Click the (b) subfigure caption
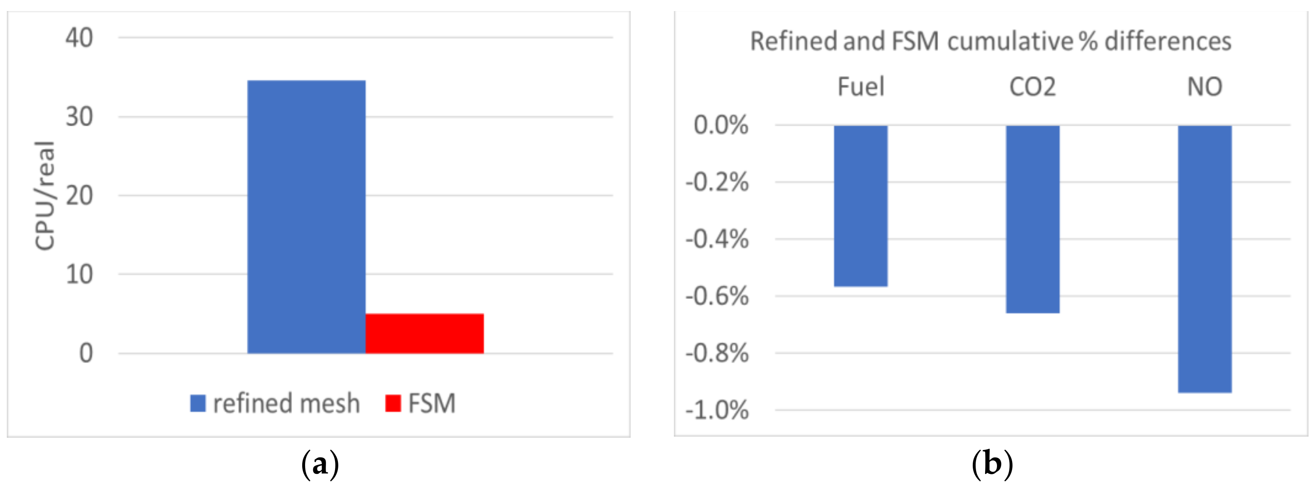Screen dimensions: 1314x487 pos(992,464)
